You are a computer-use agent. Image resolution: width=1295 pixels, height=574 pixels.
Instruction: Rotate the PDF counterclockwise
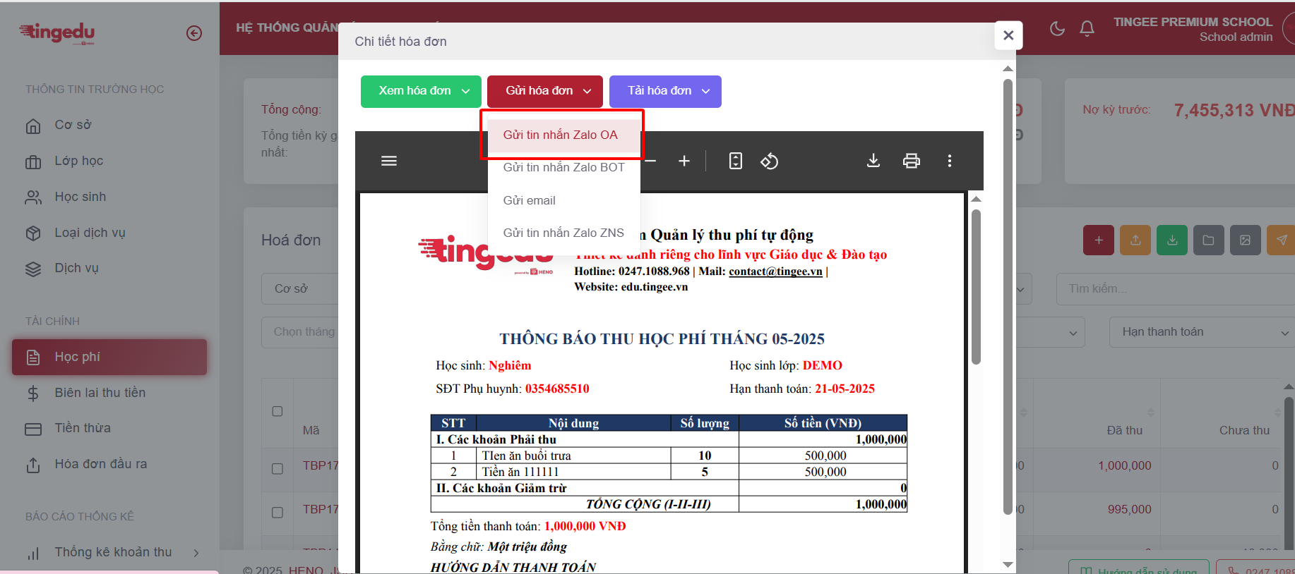tap(769, 161)
